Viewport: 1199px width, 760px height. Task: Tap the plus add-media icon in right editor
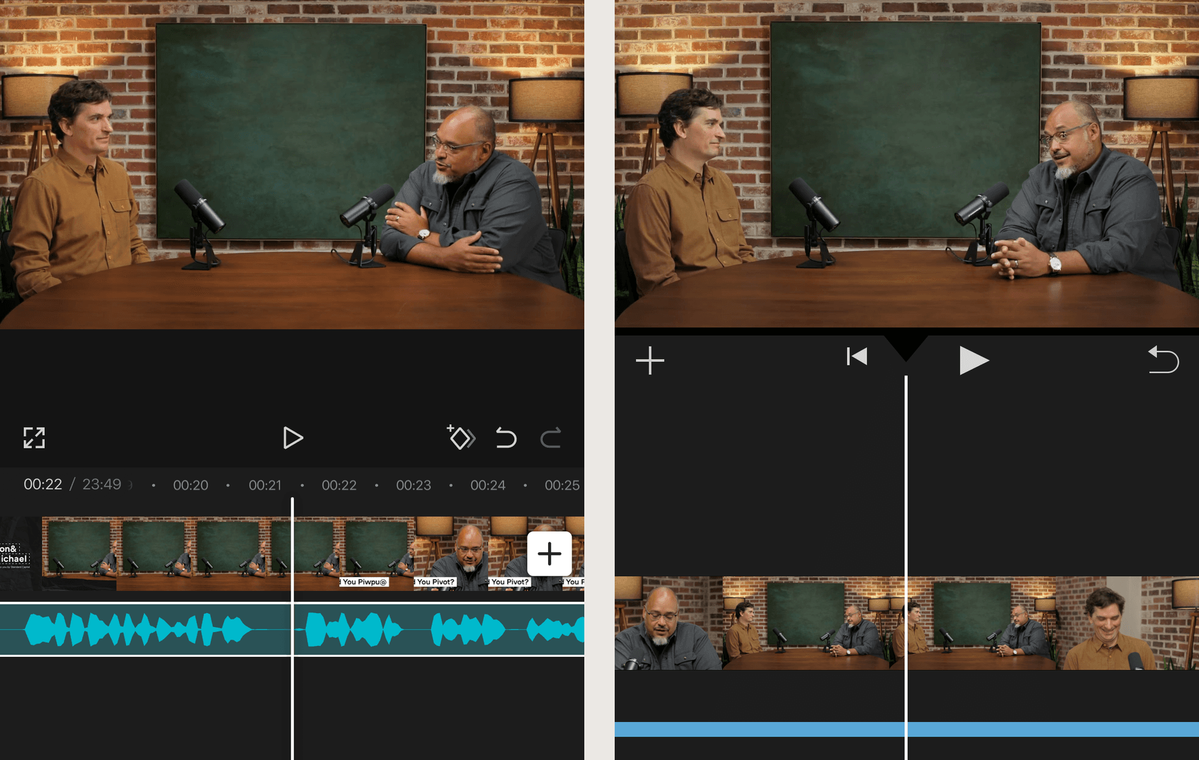click(650, 360)
